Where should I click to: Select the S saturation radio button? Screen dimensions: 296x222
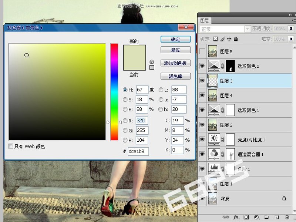pos(125,100)
